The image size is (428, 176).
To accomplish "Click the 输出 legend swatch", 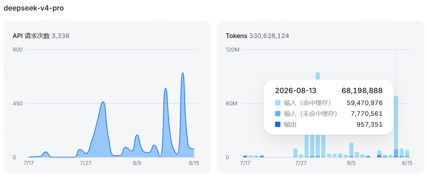I will (x=278, y=125).
